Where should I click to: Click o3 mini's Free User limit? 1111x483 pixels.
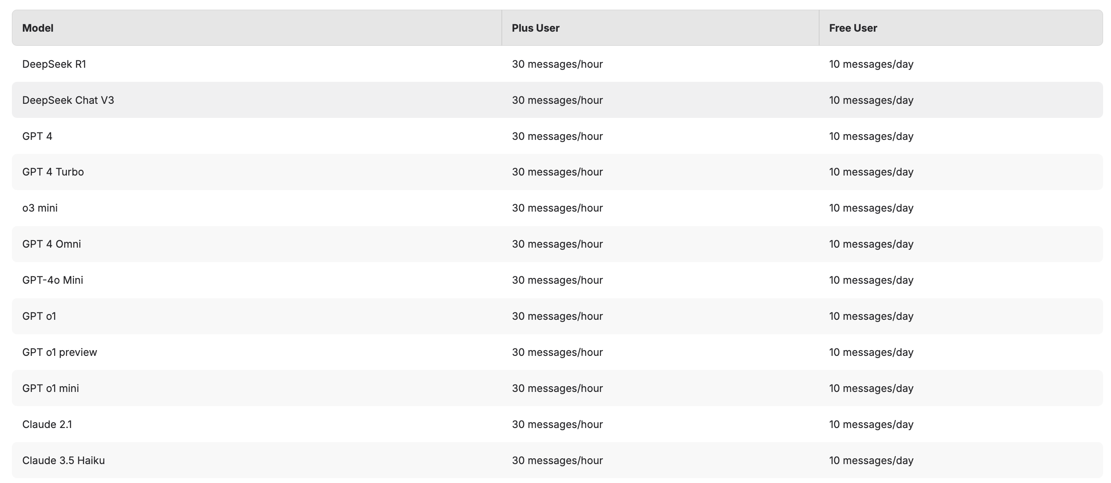pos(871,208)
